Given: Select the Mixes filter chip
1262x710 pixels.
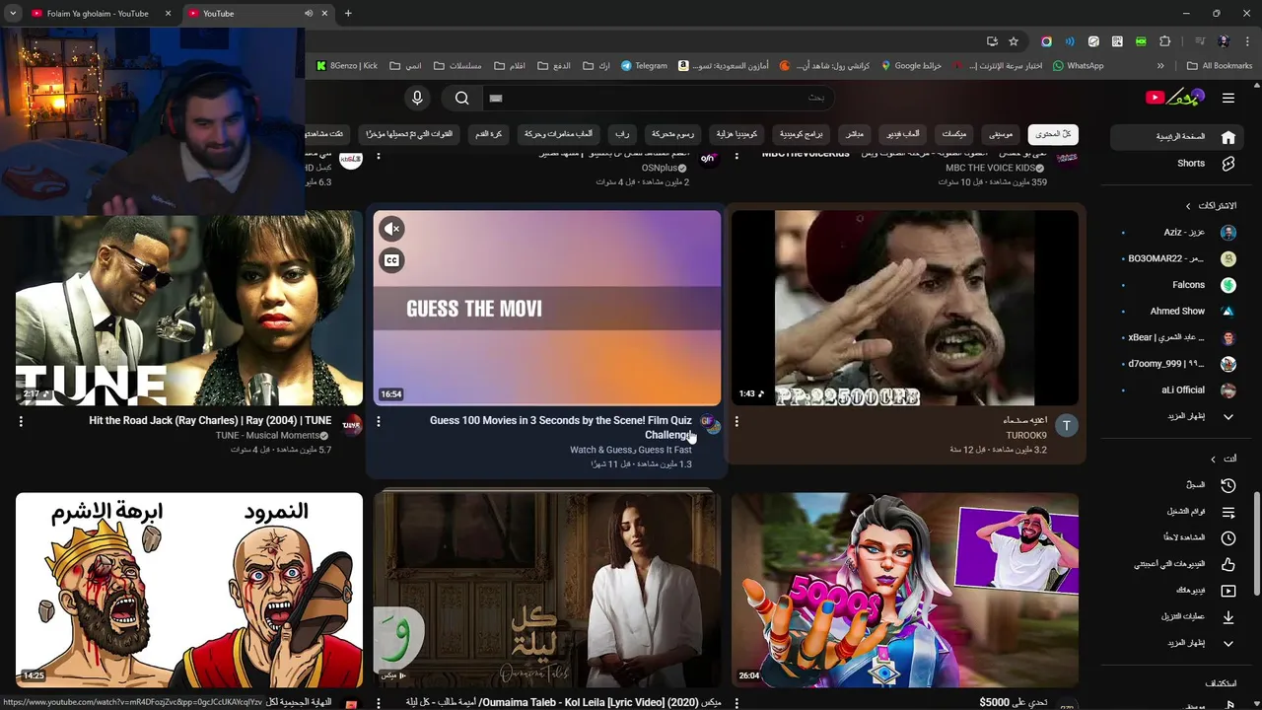Looking at the screenshot, I should (x=953, y=134).
